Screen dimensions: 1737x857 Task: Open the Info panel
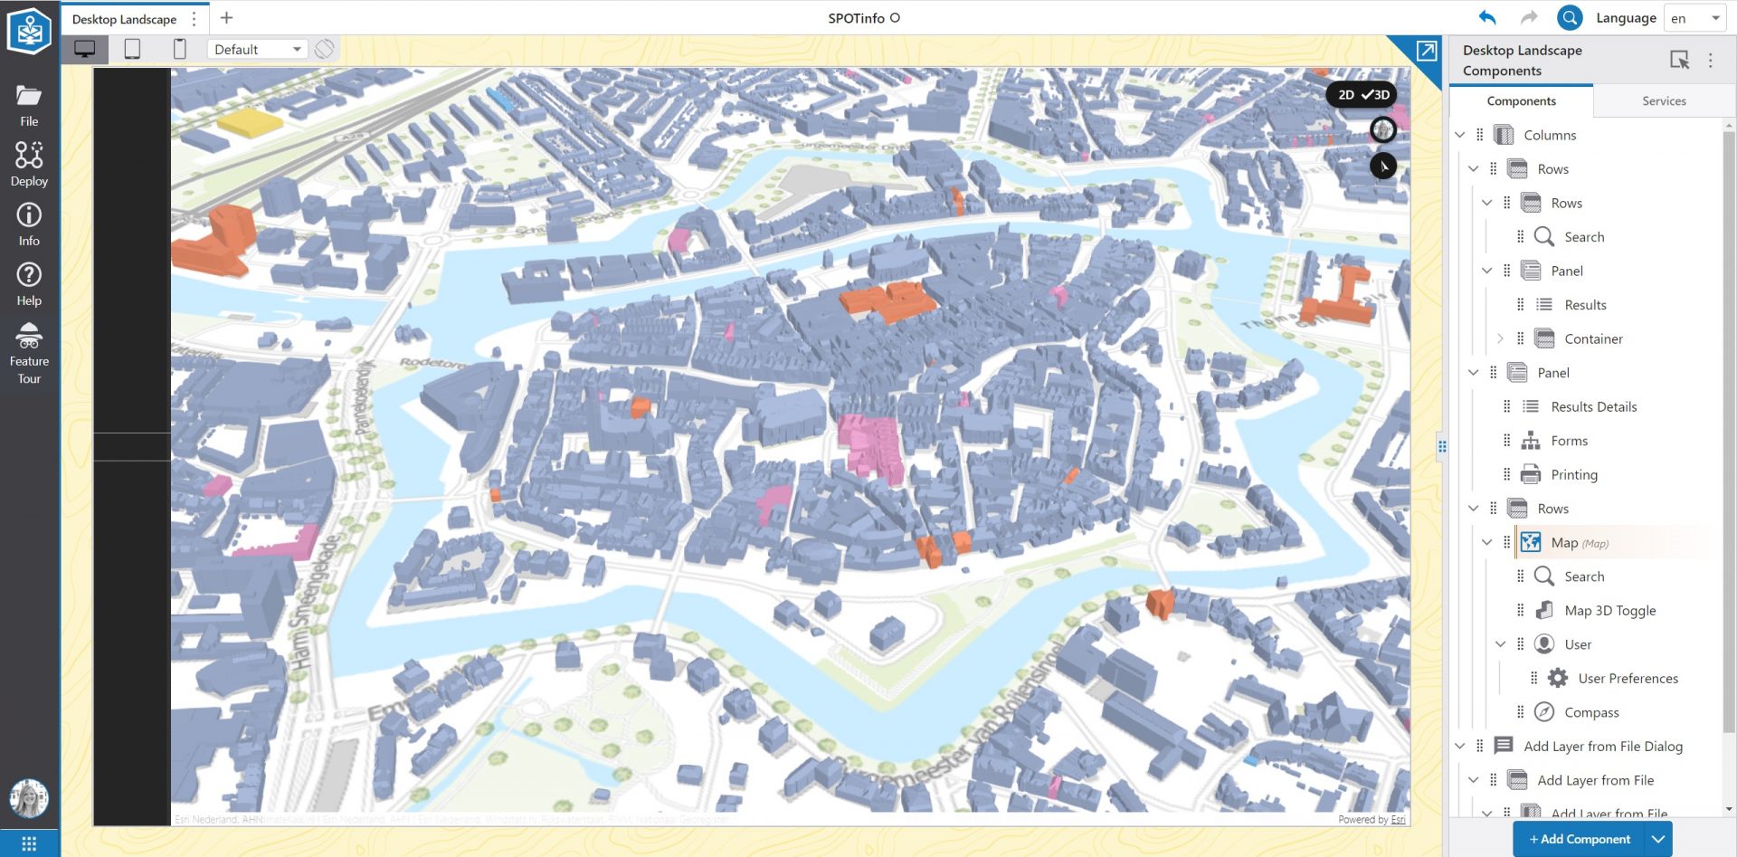click(x=29, y=224)
